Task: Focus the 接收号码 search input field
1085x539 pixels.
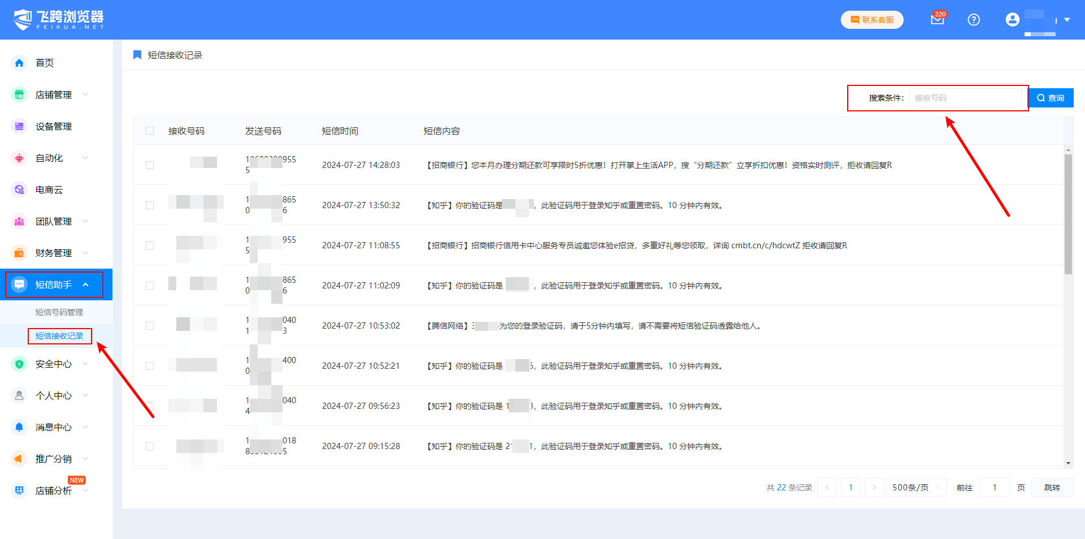Action: [966, 98]
